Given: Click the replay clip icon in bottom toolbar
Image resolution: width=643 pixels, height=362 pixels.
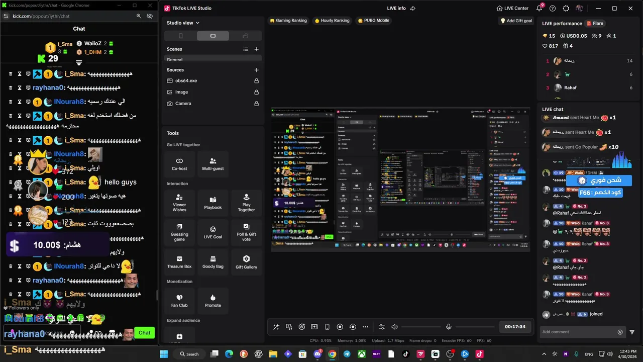Looking at the screenshot, I should pos(353,327).
